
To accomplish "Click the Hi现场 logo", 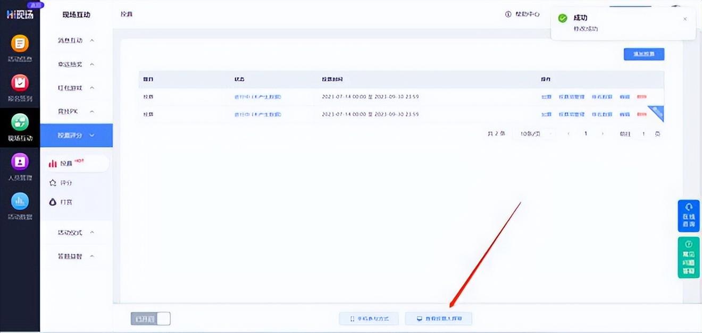I will click(20, 14).
